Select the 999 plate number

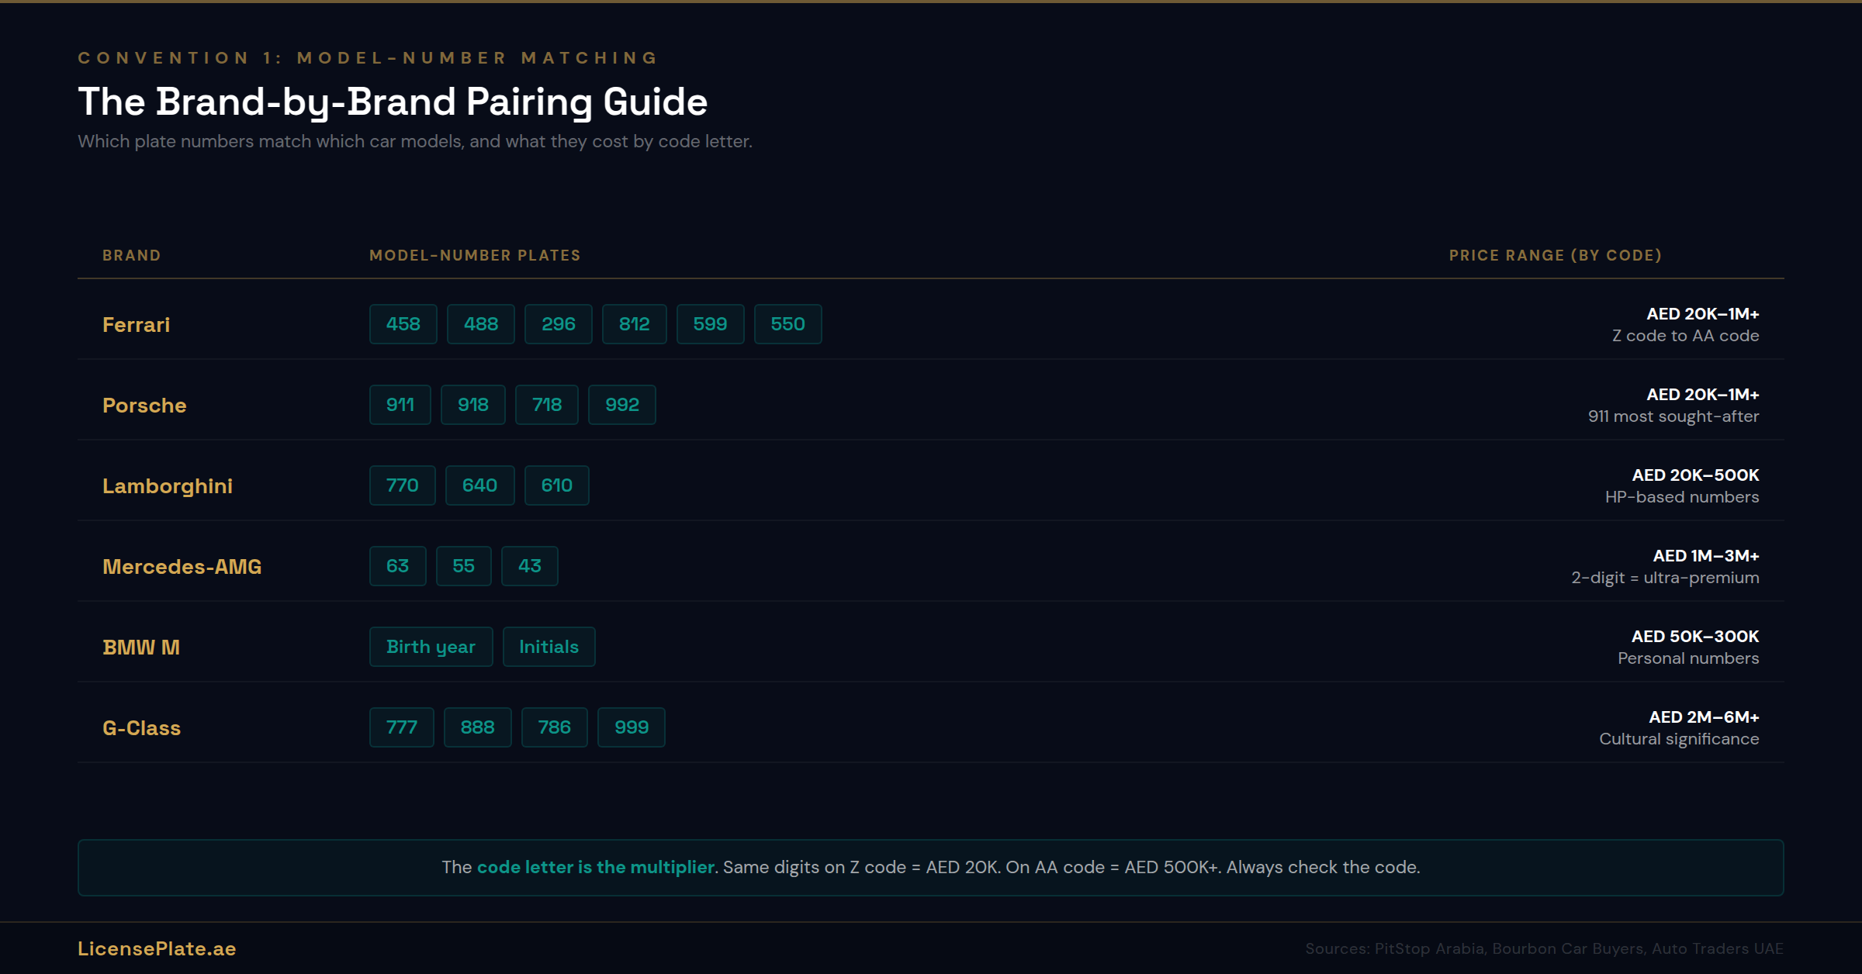[631, 727]
